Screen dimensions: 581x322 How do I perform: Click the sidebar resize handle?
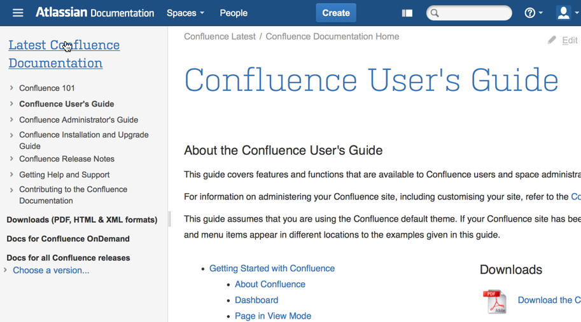pyautogui.click(x=170, y=219)
